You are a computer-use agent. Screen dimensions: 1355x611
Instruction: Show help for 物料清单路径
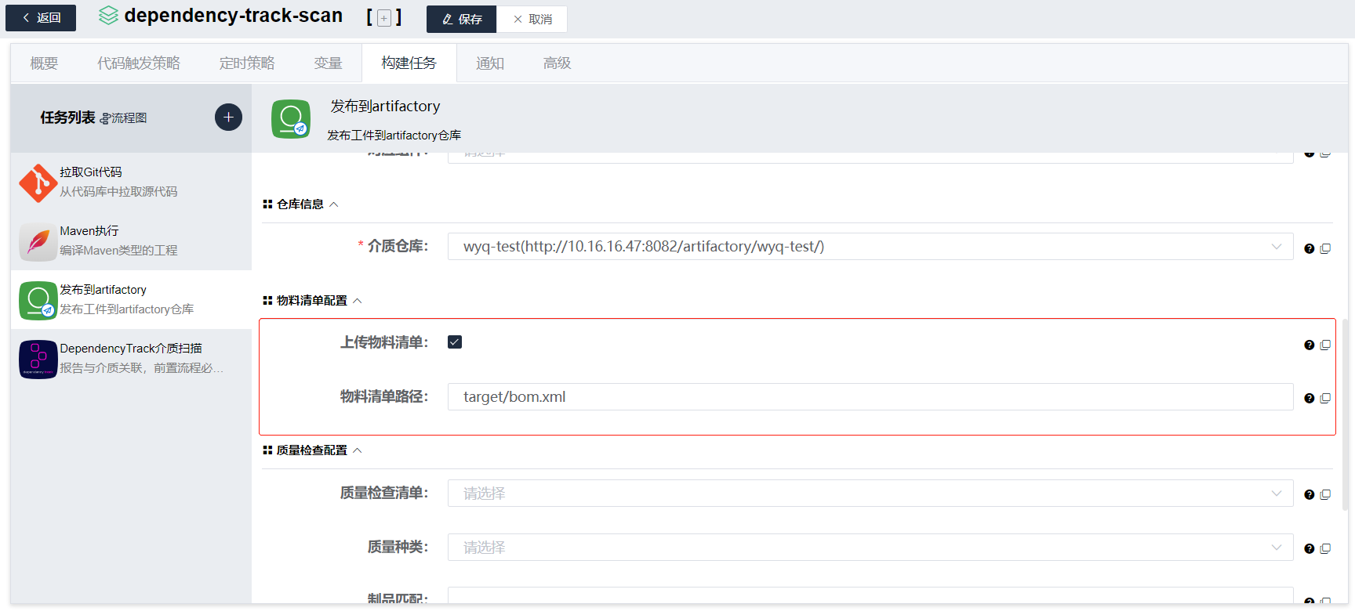[1309, 398]
